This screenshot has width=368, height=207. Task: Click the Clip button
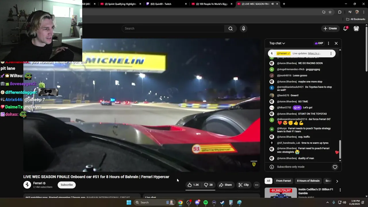pos(244,185)
